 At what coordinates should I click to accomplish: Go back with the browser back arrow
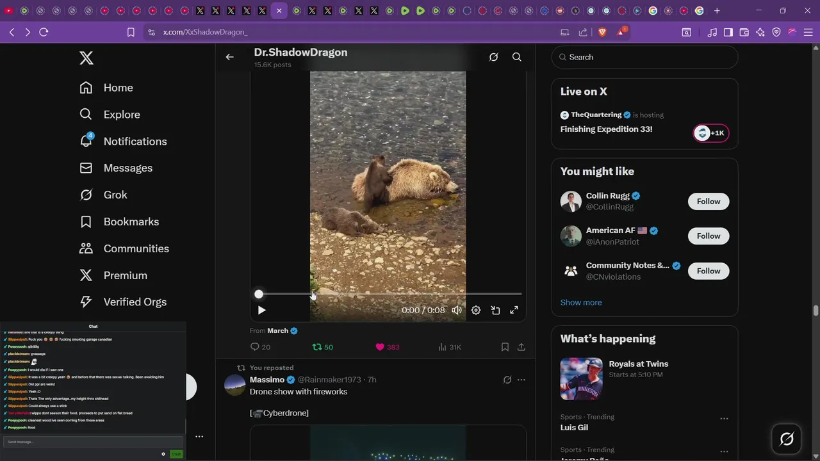pyautogui.click(x=12, y=32)
